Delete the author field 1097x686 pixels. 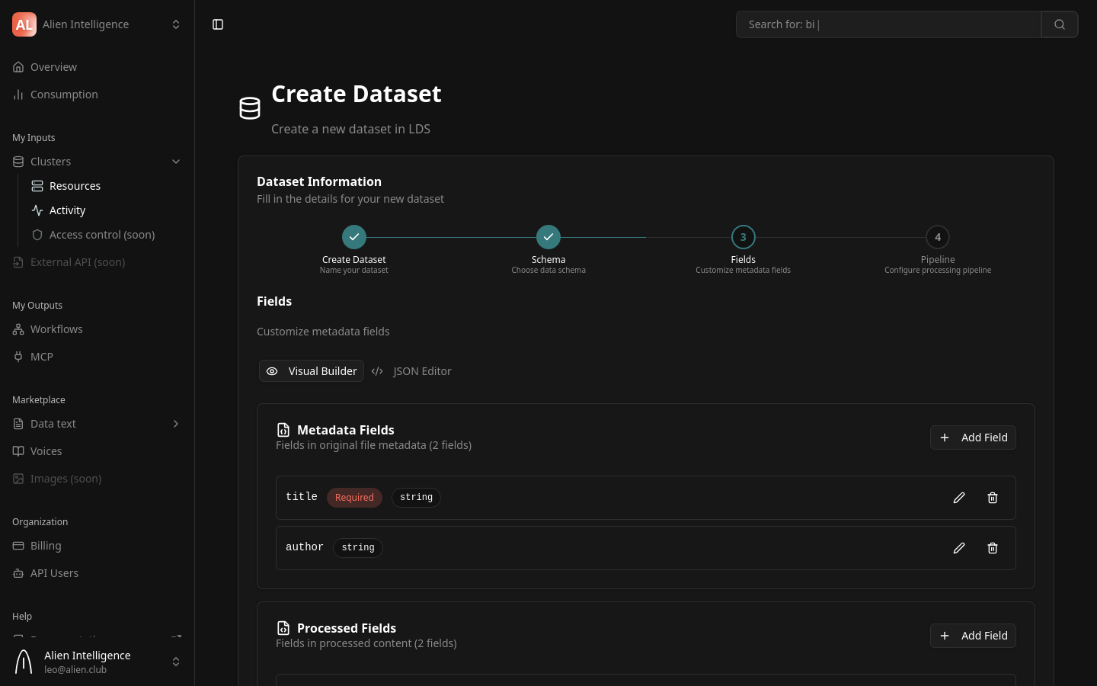[993, 548]
